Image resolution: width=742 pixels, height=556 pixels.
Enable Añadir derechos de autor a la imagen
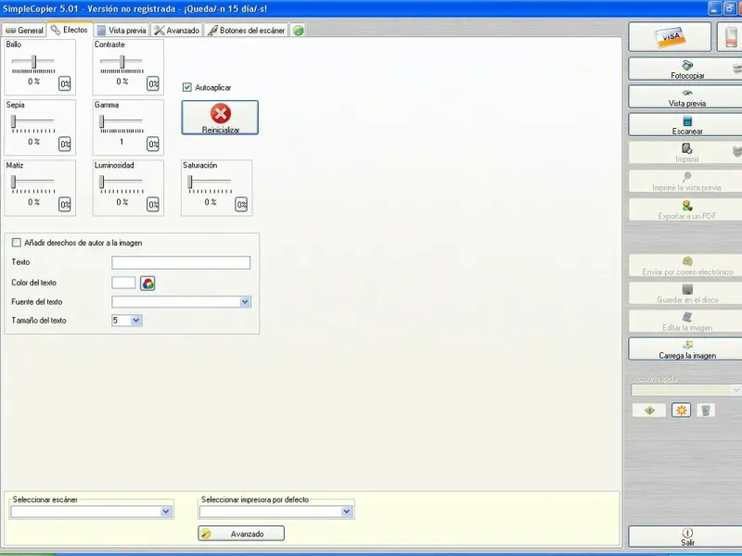(17, 243)
